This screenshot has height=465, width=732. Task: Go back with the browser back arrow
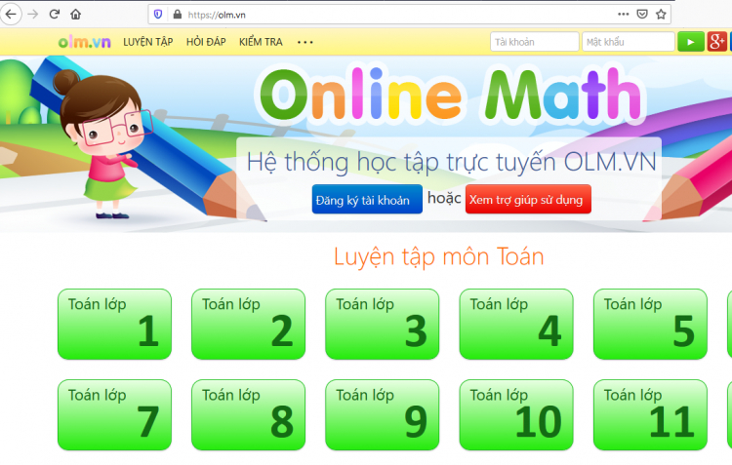coord(11,15)
